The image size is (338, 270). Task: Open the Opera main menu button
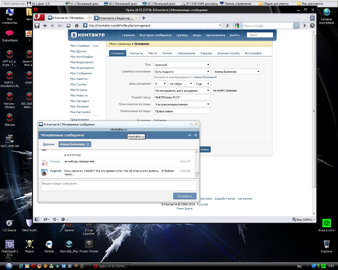point(39,17)
